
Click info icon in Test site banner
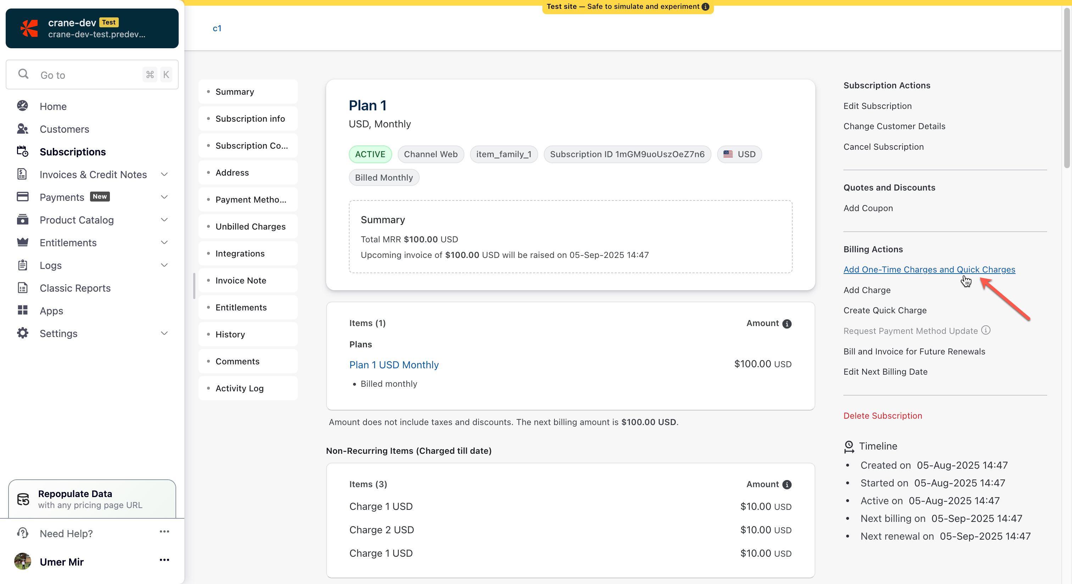[705, 7]
